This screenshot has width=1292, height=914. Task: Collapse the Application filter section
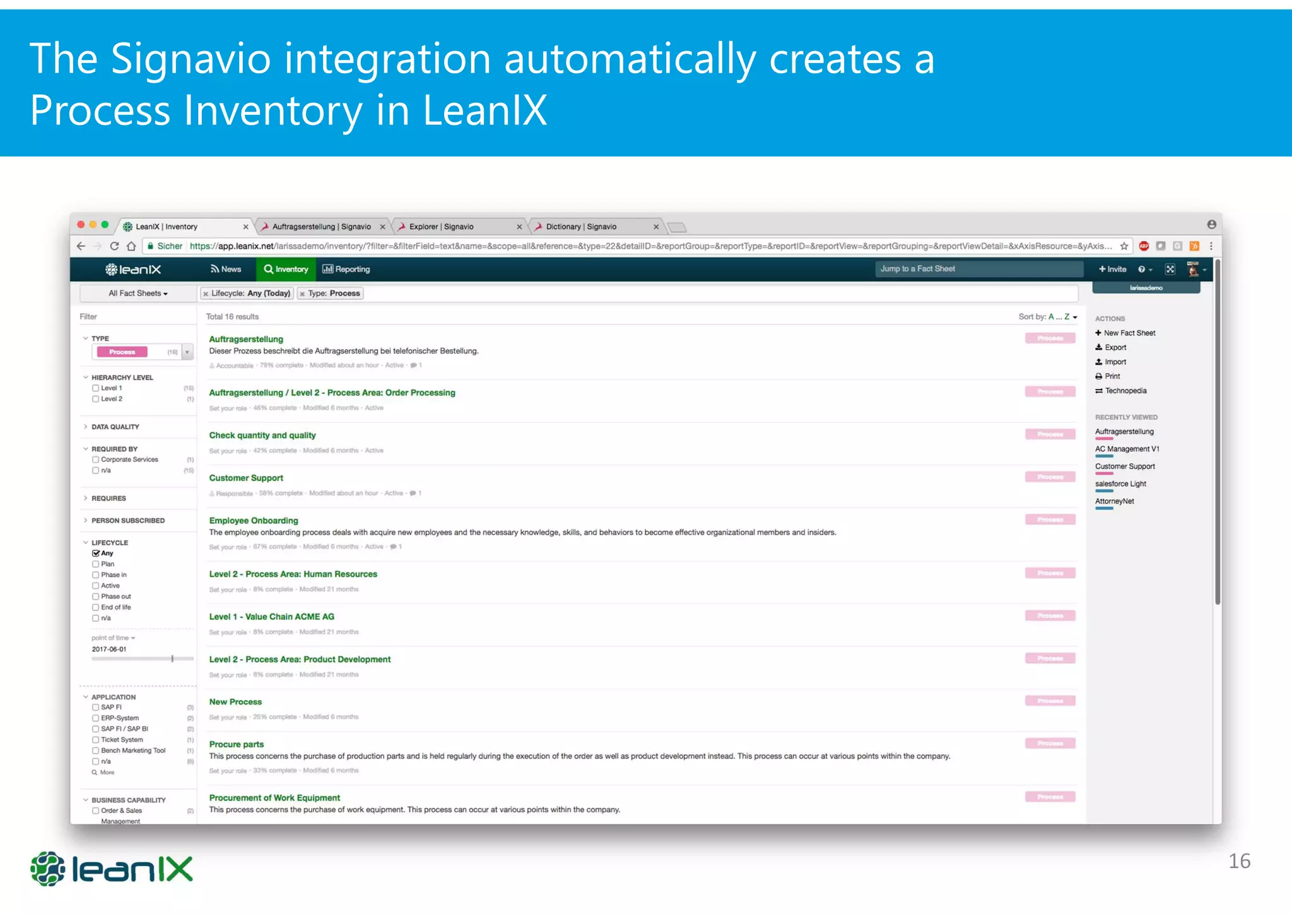[x=110, y=697]
